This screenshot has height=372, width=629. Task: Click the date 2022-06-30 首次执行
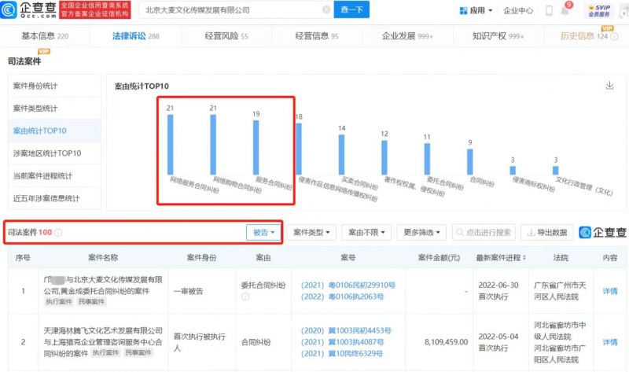498,291
